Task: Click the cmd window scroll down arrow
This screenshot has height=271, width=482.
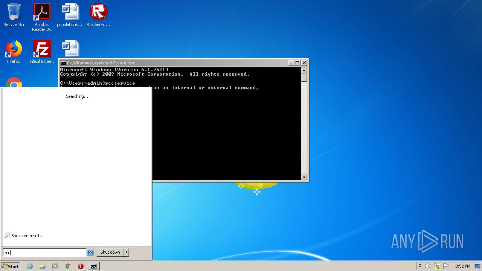Action: [x=304, y=177]
